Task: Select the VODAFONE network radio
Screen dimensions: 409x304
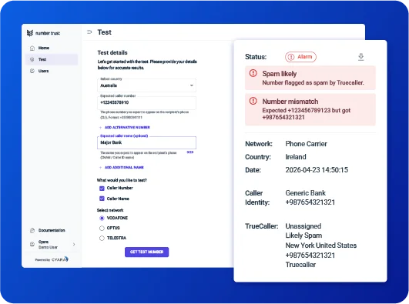Action: pyautogui.click(x=102, y=219)
